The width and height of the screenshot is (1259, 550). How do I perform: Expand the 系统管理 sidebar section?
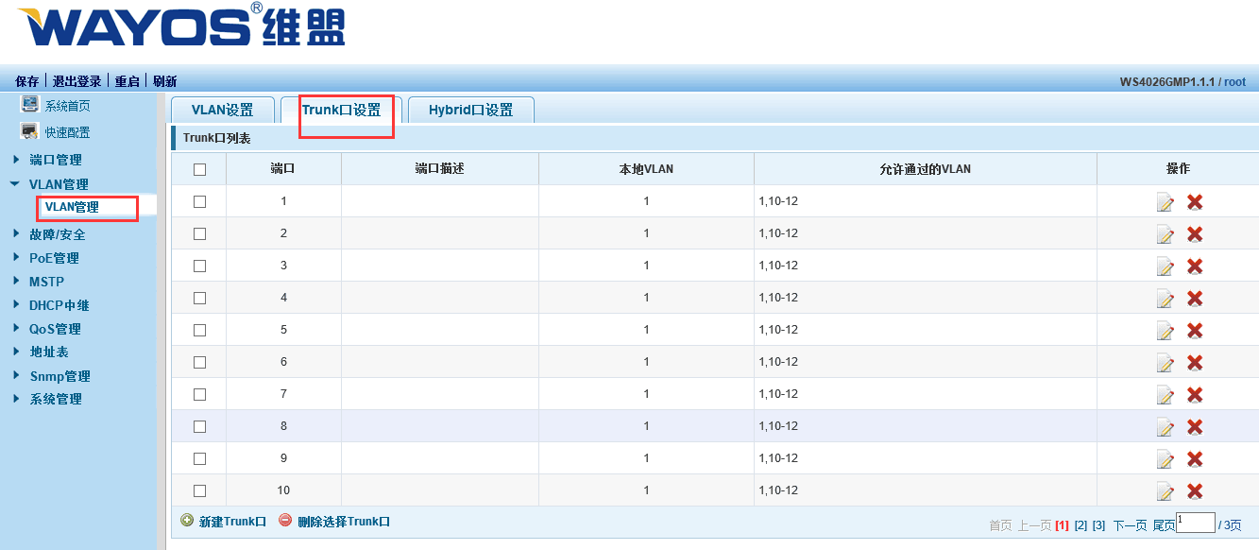click(55, 399)
